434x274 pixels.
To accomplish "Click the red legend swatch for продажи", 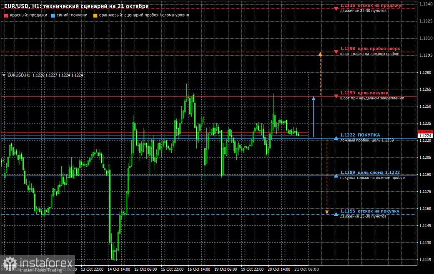I will [6, 15].
